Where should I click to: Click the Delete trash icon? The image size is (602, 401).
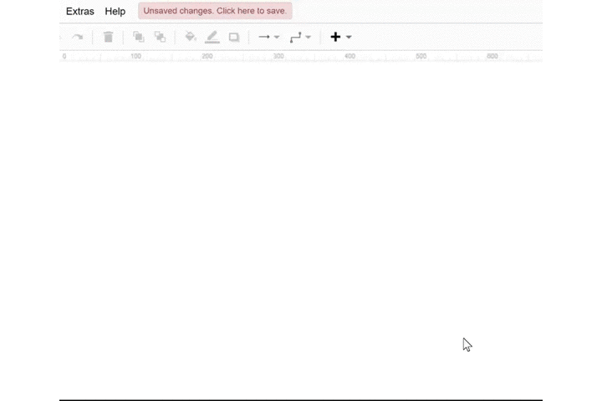[x=108, y=37]
